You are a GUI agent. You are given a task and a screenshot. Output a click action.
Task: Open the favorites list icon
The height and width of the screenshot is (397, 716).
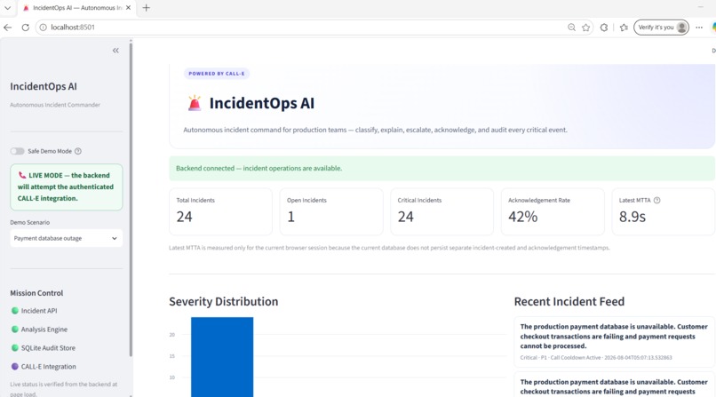click(624, 28)
